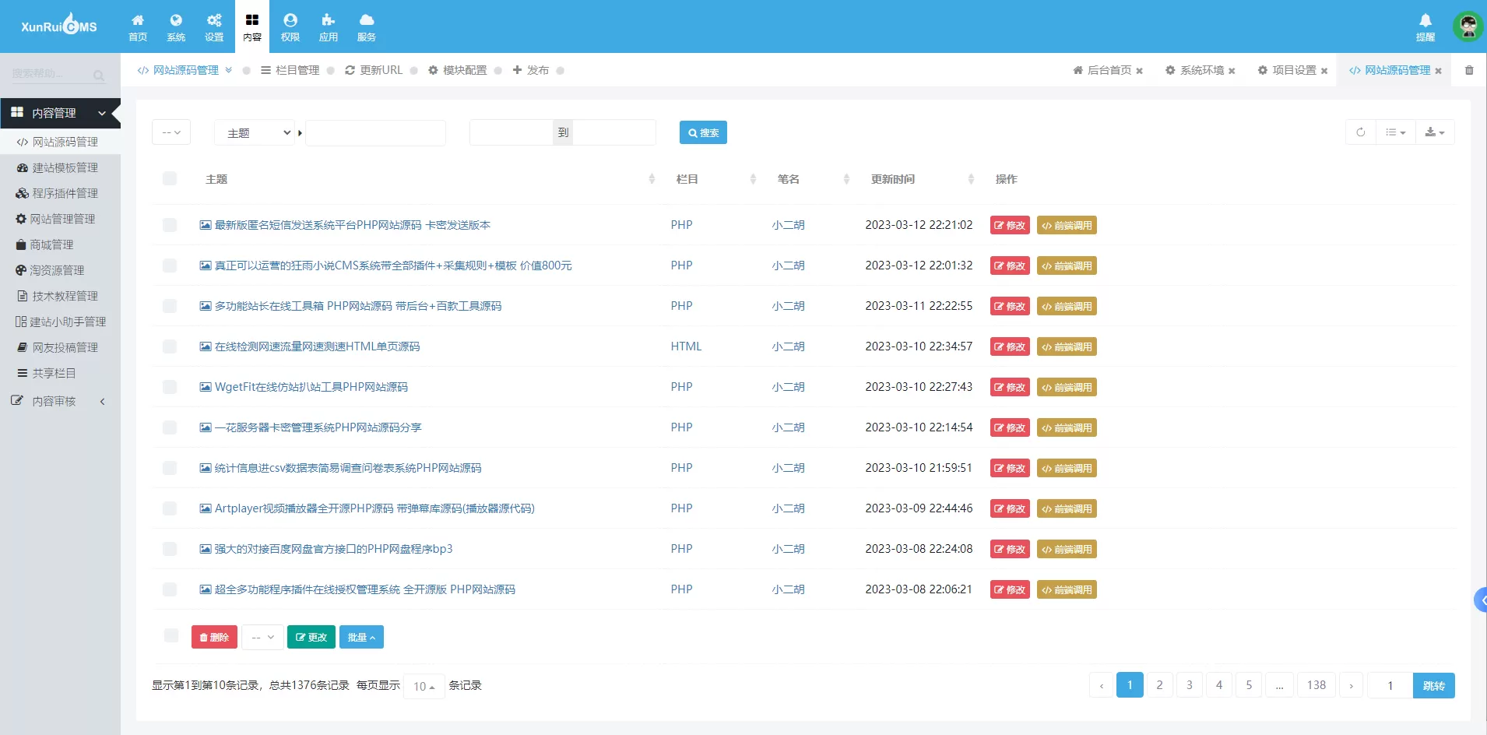The width and height of the screenshot is (1487, 735).
Task: Open the 应用 apps puzzle icon
Action: pyautogui.click(x=329, y=26)
